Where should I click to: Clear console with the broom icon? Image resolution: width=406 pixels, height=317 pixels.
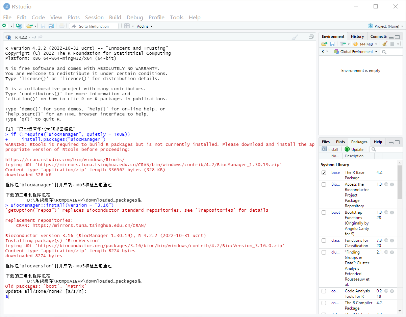(x=295, y=37)
